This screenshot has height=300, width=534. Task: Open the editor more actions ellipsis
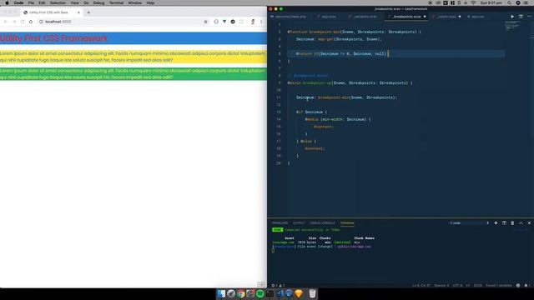tap(529, 17)
